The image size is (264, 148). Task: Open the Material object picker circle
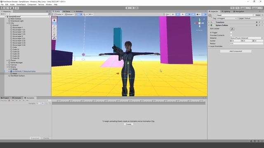click(x=262, y=38)
